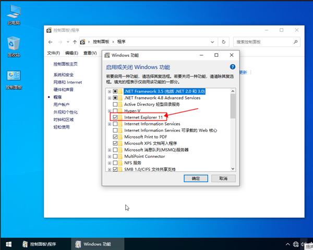Open 用户帐户 in the sidebar
This screenshot has height=250, width=313.
[62, 105]
